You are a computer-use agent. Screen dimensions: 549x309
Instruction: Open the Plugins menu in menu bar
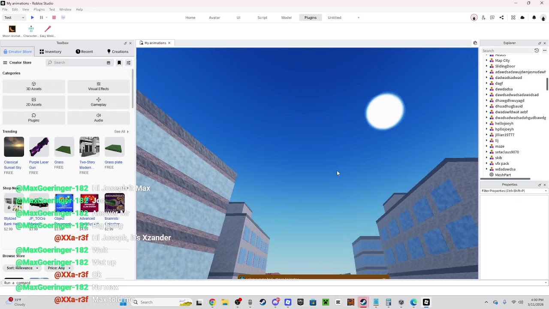click(39, 9)
